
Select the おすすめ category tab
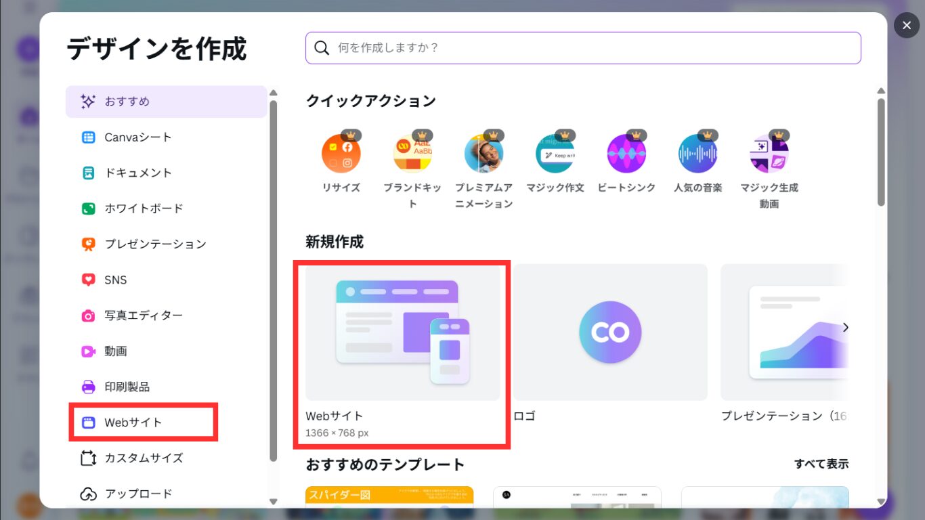click(166, 102)
